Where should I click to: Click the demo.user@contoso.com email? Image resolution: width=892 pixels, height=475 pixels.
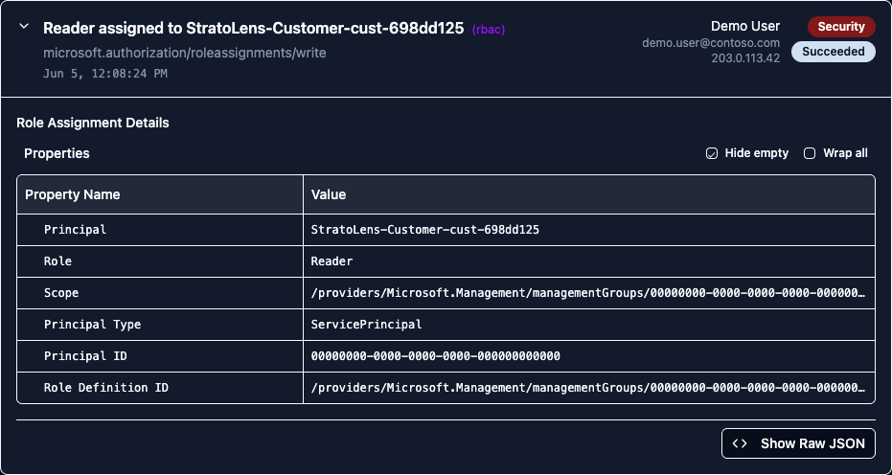pos(711,43)
